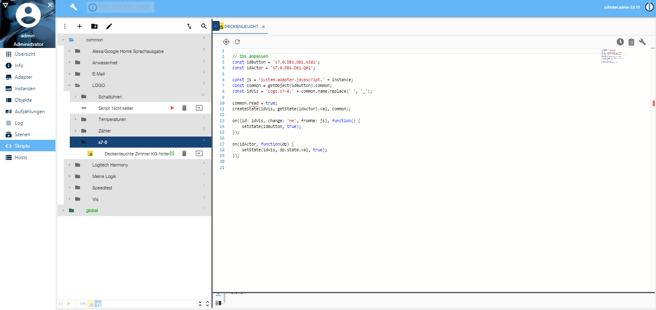Close the sidebar using the X icon
Image resolution: width=656 pixels, height=310 pixels.
click(50, 5)
